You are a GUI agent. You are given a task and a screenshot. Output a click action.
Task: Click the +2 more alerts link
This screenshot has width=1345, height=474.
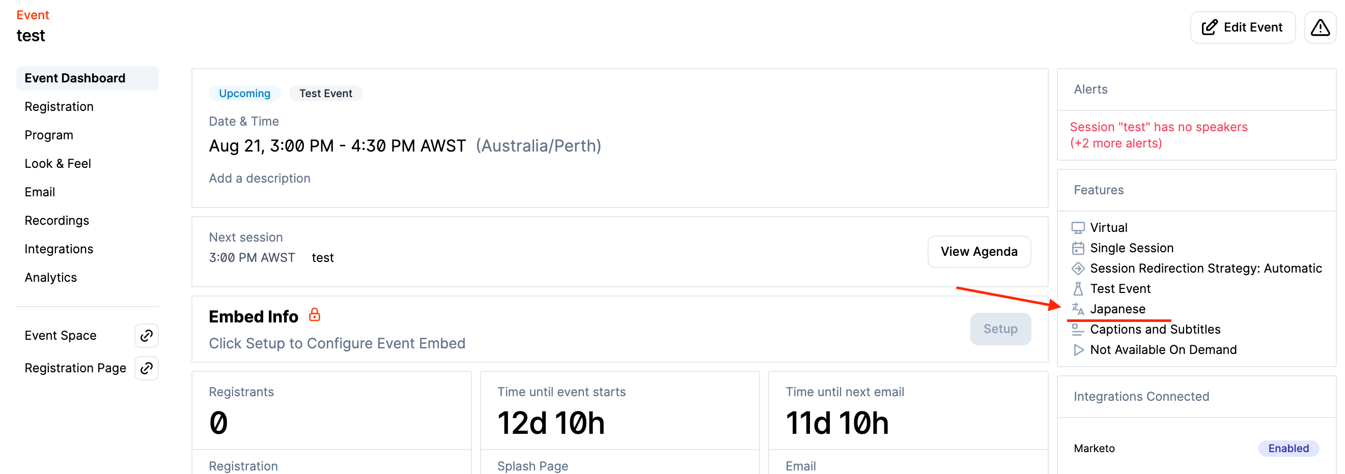(1115, 143)
